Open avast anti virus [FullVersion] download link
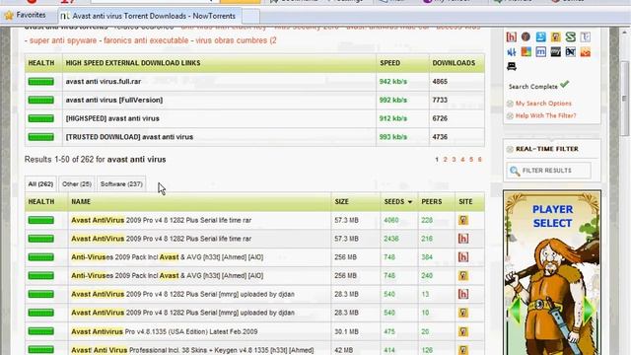The width and height of the screenshot is (631, 355). (114, 100)
